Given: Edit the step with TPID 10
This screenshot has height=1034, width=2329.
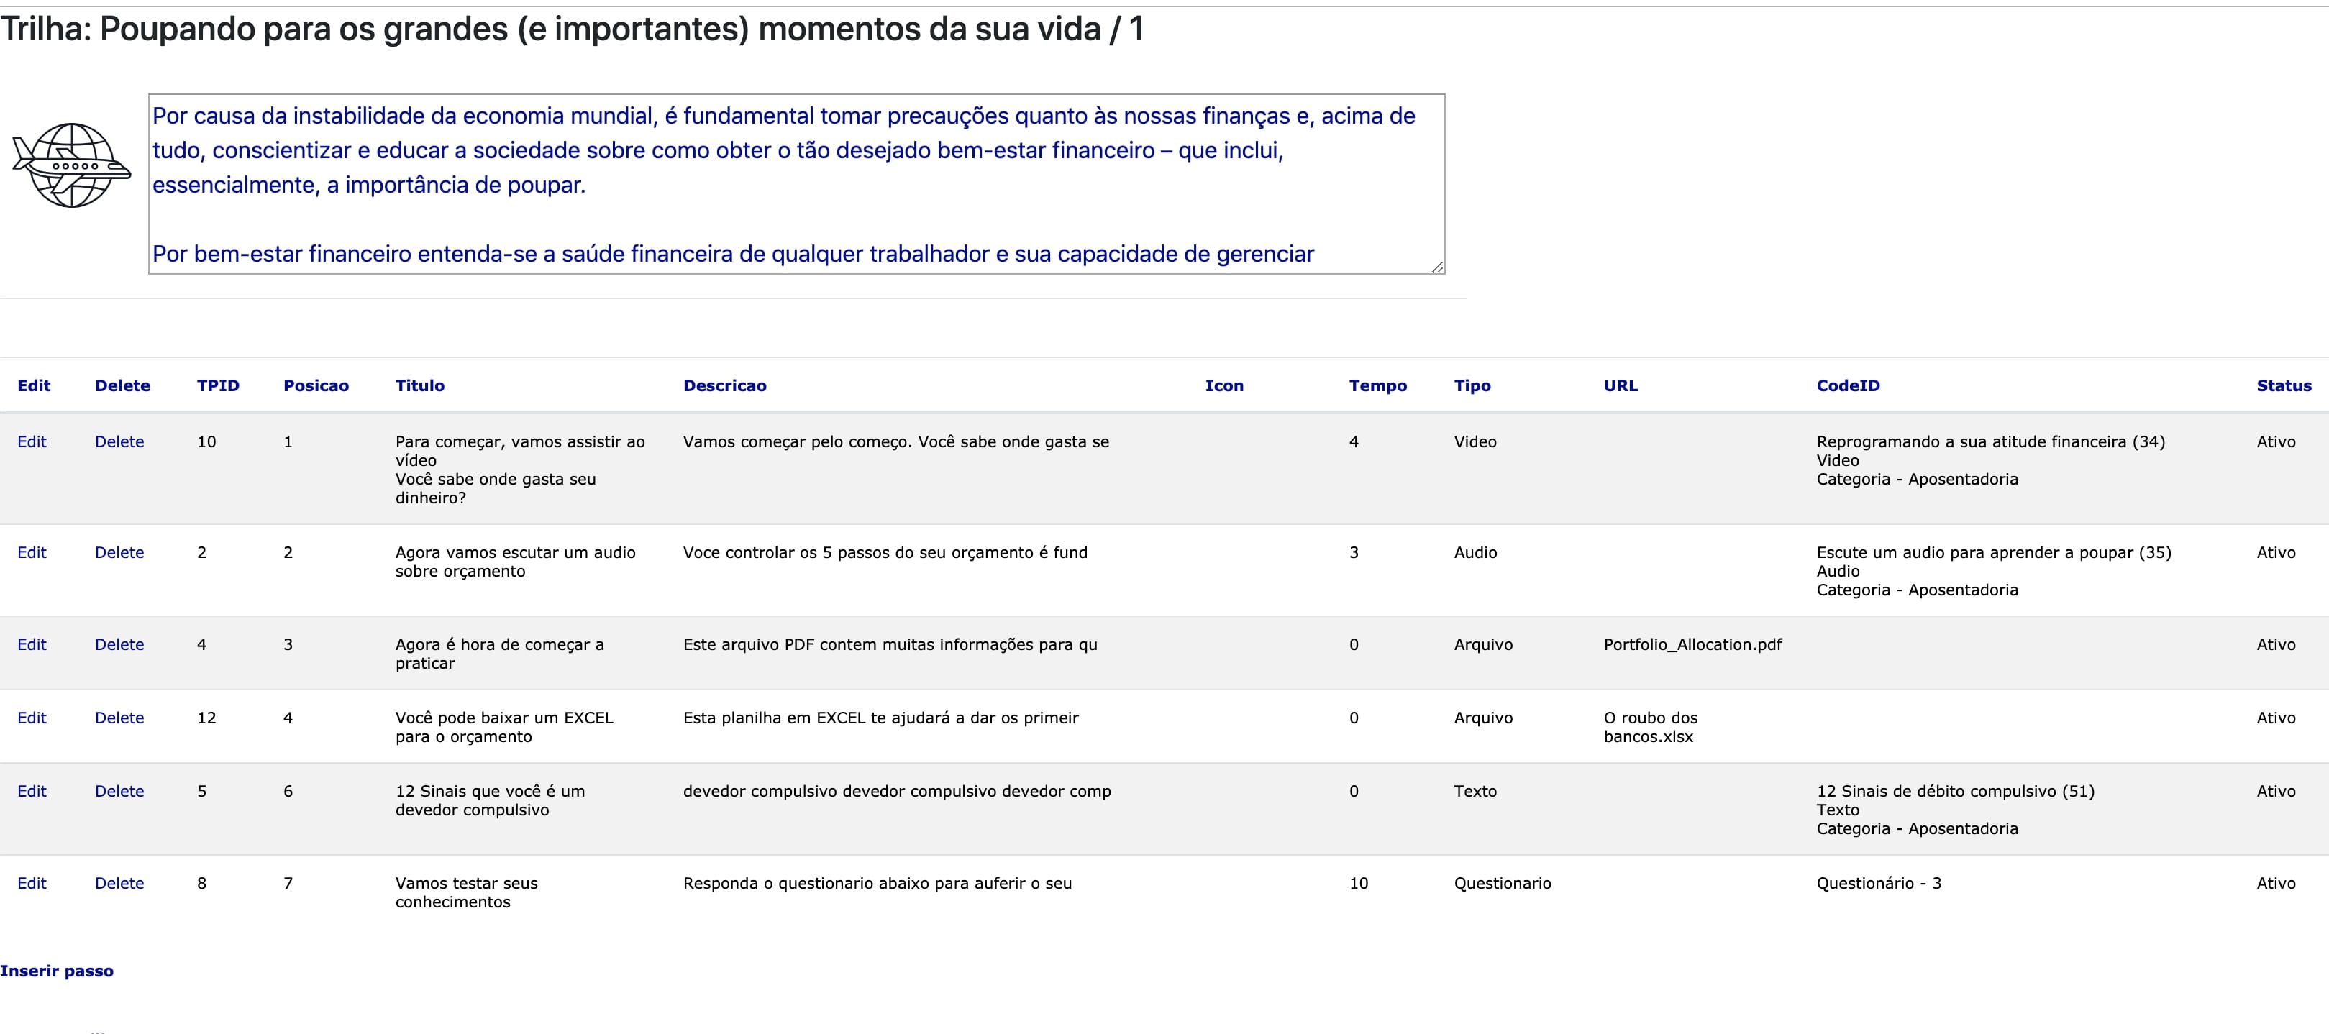Looking at the screenshot, I should [x=32, y=442].
